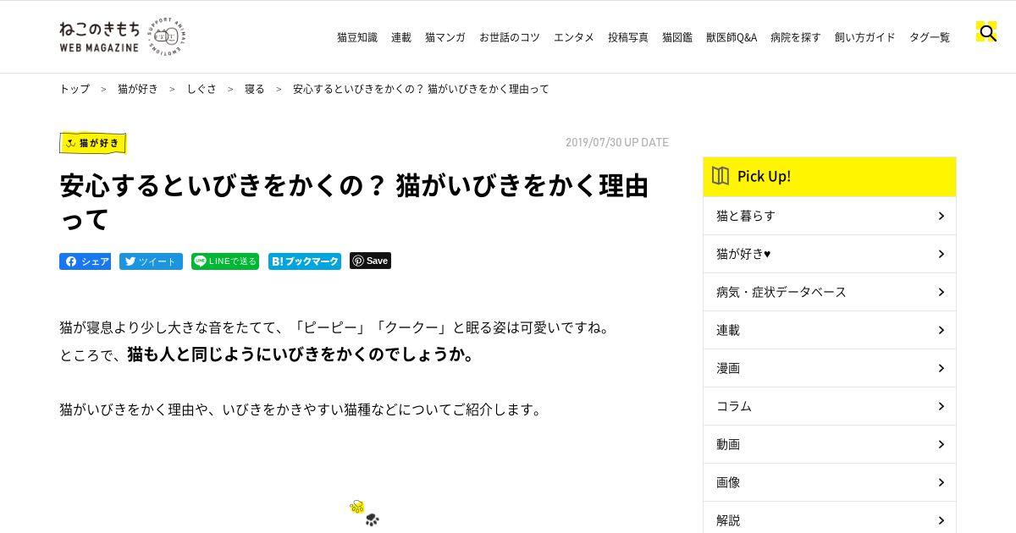The width and height of the screenshot is (1016, 533).
Task: Tweet this article
Action: (151, 261)
